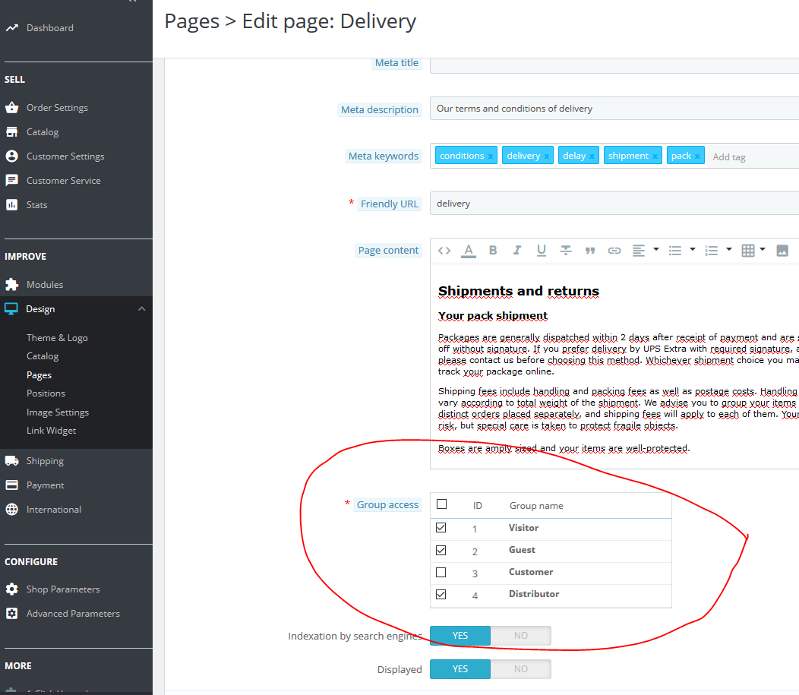Remove the conditions keyword tag
The height and width of the screenshot is (695, 799).
click(x=491, y=156)
